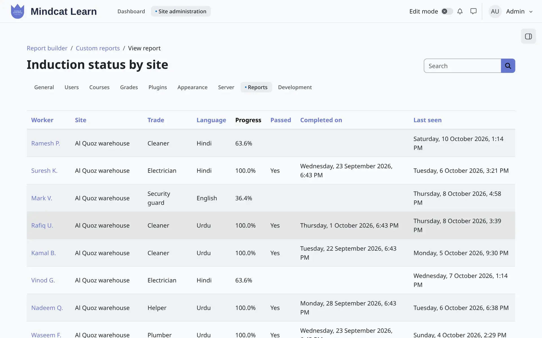The width and height of the screenshot is (542, 338).
Task: Go to the Plugins tab
Action: (158, 87)
